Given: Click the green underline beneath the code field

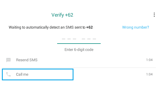Looking at the screenshot, I should point(79,44).
